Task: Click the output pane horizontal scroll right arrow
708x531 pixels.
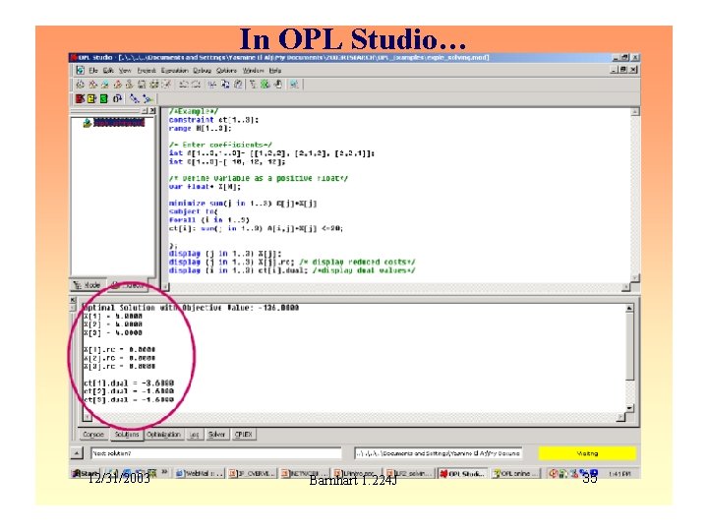Action: 620,417
